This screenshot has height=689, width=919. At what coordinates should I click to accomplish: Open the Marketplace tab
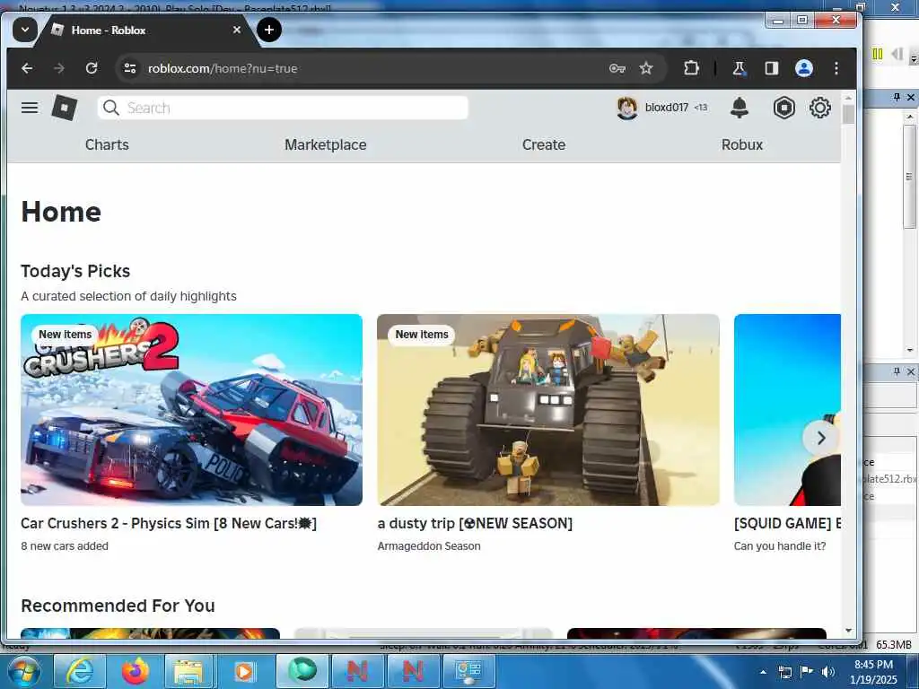(325, 144)
